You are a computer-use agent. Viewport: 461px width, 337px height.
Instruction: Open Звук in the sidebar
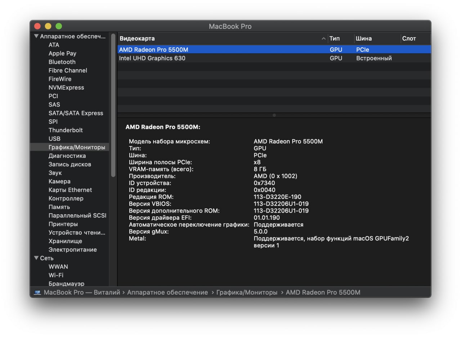(x=55, y=173)
